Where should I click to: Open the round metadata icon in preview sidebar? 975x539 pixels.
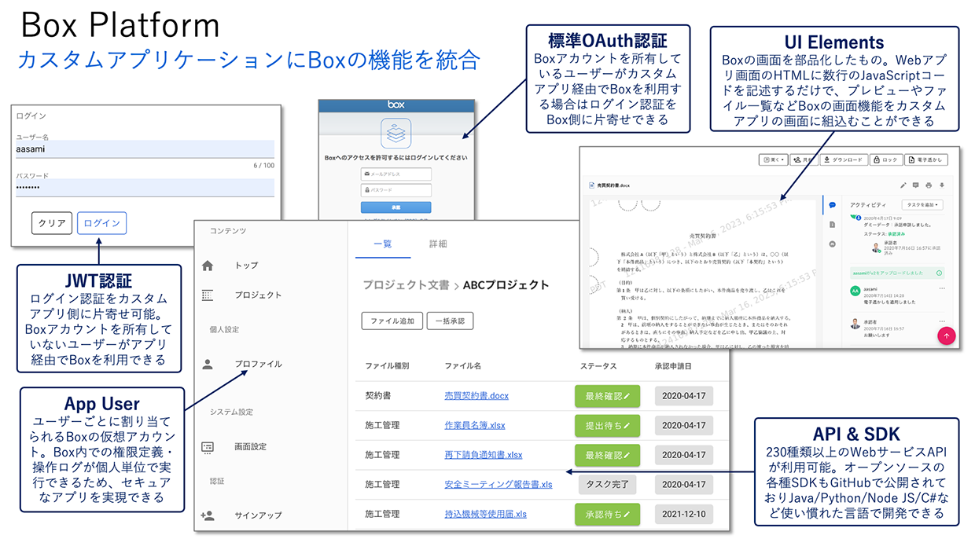[x=833, y=244]
